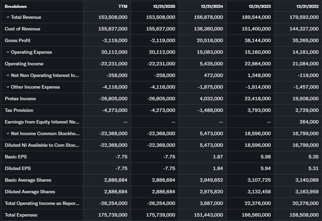Expand Net Non Operating Interest row chevron
This screenshot has width=322, height=221.
[8, 76]
